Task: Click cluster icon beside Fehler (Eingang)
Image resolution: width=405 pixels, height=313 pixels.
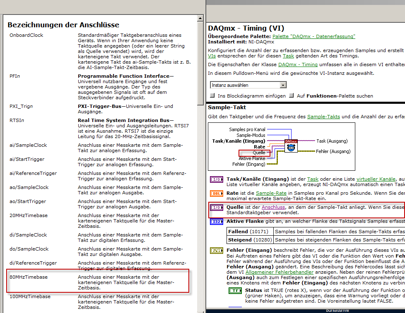Action: click(217, 250)
